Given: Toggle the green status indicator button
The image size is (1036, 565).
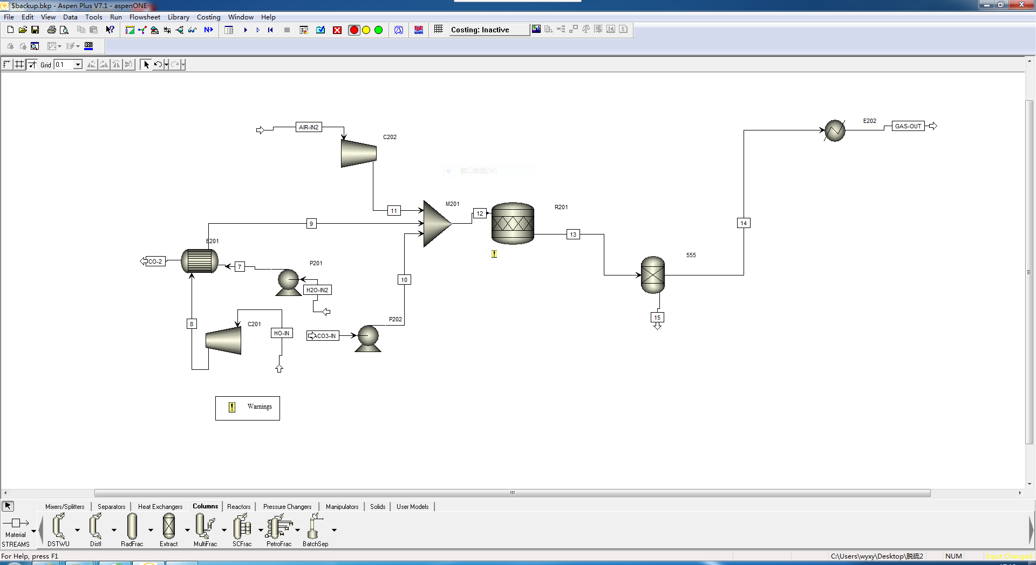Looking at the screenshot, I should click(x=379, y=30).
